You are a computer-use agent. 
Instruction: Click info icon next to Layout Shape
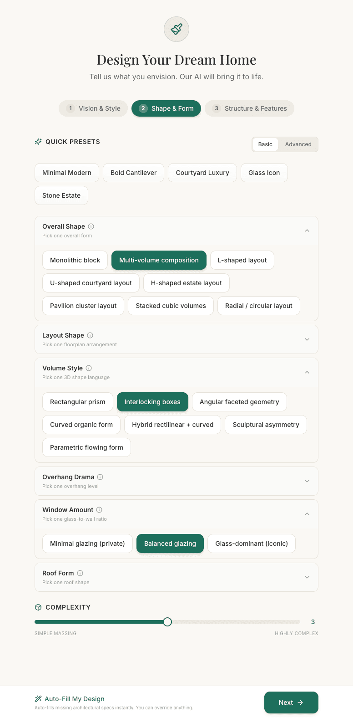pyautogui.click(x=90, y=335)
